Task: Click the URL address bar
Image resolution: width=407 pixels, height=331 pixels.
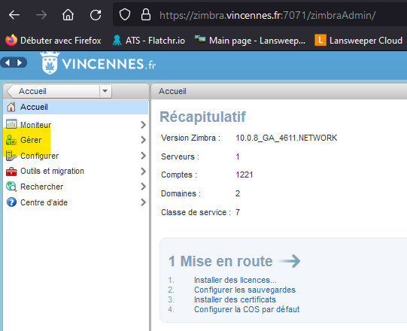Action: pos(260,15)
